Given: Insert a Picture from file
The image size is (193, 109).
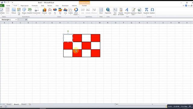Looking at the screenshot, I should [14, 11].
